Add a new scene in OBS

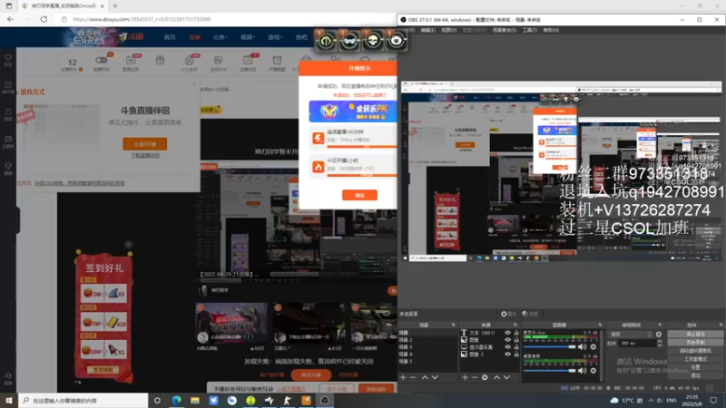tap(403, 377)
